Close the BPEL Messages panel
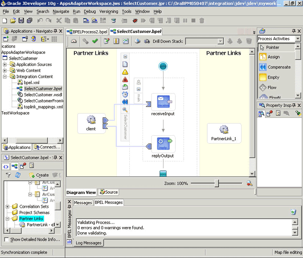 (69, 202)
